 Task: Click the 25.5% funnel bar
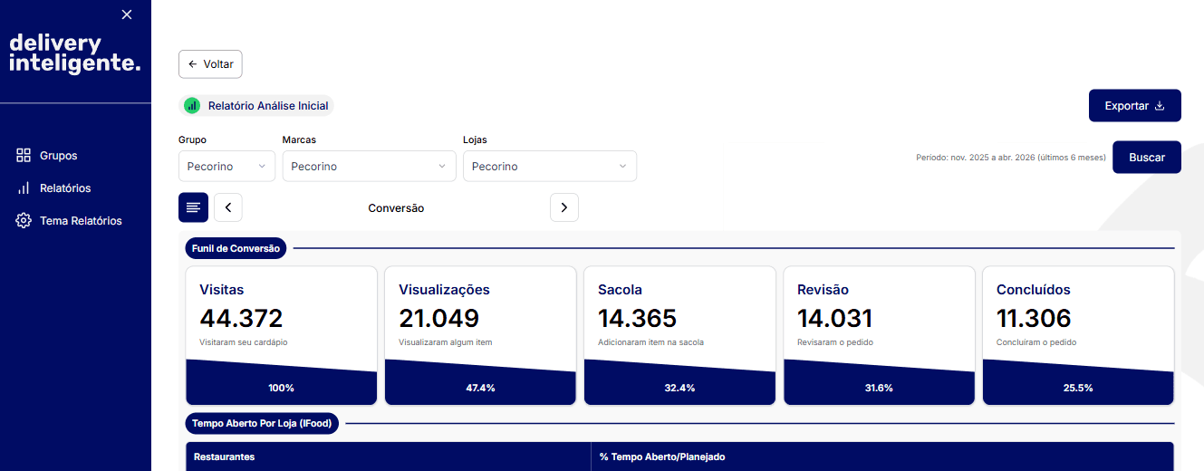point(1078,382)
